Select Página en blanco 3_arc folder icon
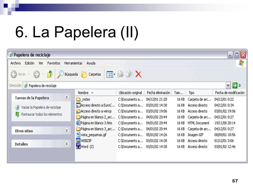The image size is (253, 189). click(78, 129)
